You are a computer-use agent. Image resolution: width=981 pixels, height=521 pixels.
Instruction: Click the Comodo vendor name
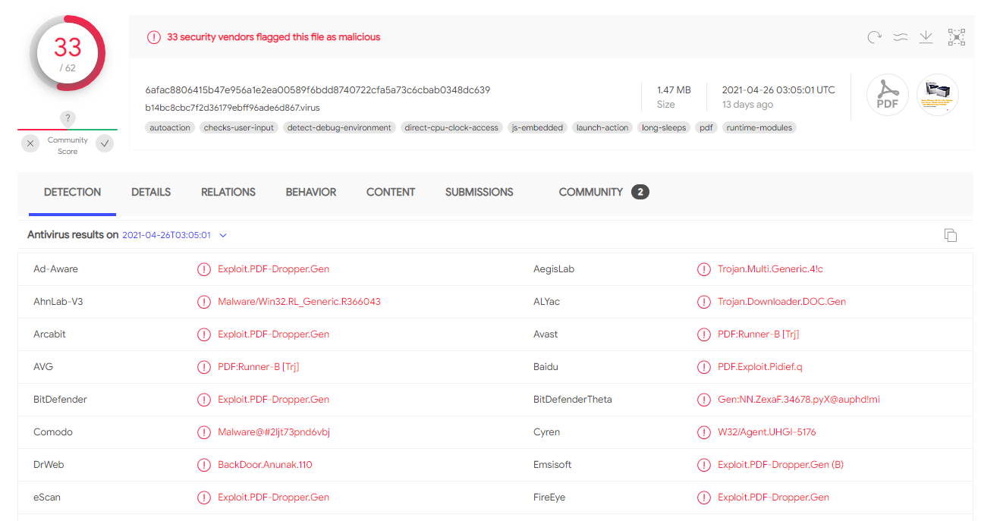click(53, 432)
